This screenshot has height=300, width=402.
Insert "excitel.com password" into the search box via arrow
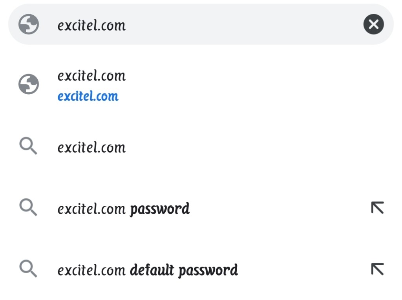(377, 208)
